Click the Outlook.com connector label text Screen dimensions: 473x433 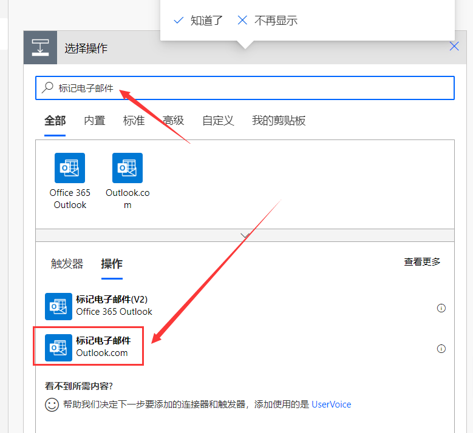pyautogui.click(x=128, y=198)
